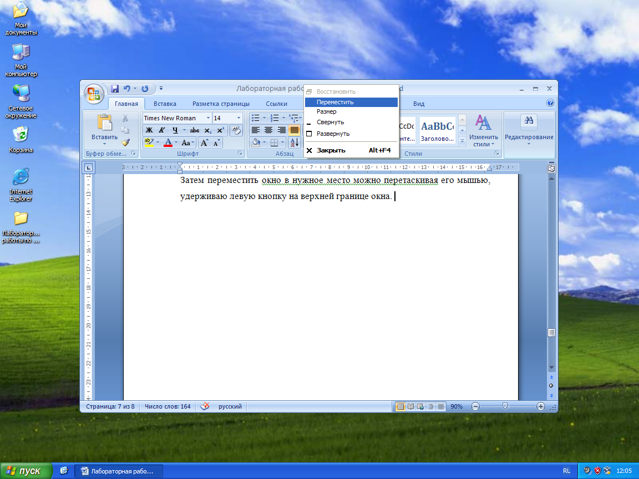Grow the font size
Image resolution: width=639 pixels, height=479 pixels.
[205, 142]
